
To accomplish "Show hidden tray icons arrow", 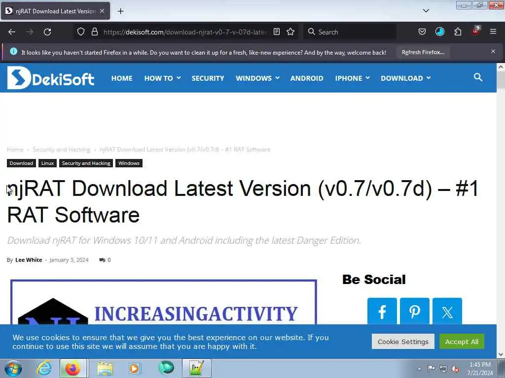I will point(419,369).
